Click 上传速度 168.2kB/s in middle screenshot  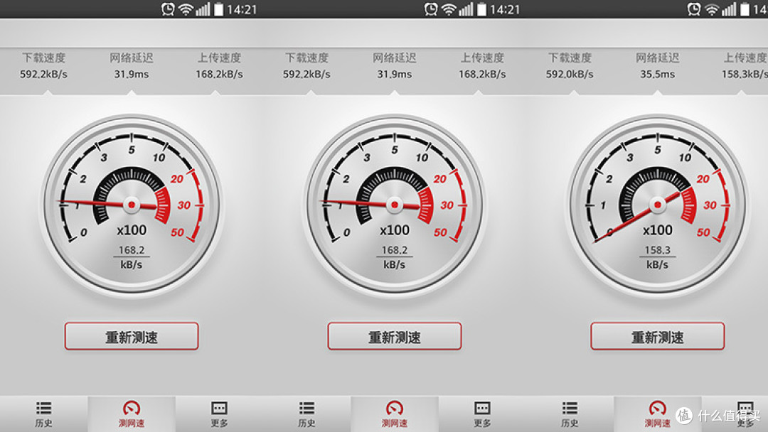click(482, 66)
